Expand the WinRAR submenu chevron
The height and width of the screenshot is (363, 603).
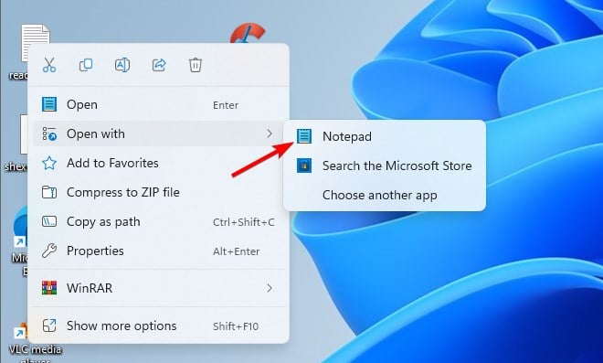pyautogui.click(x=270, y=287)
